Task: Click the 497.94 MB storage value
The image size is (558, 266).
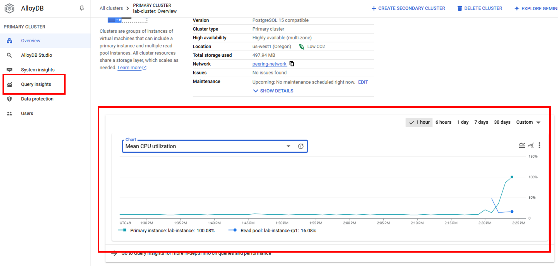Action: 264,55
